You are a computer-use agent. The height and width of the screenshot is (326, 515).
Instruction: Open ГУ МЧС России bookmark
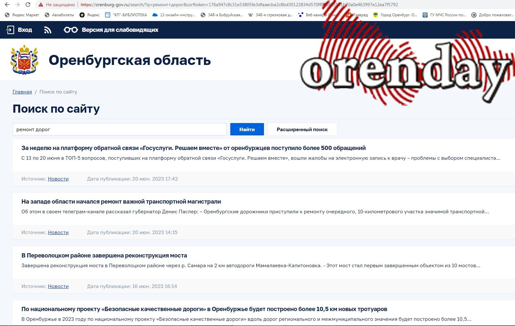pyautogui.click(x=444, y=15)
